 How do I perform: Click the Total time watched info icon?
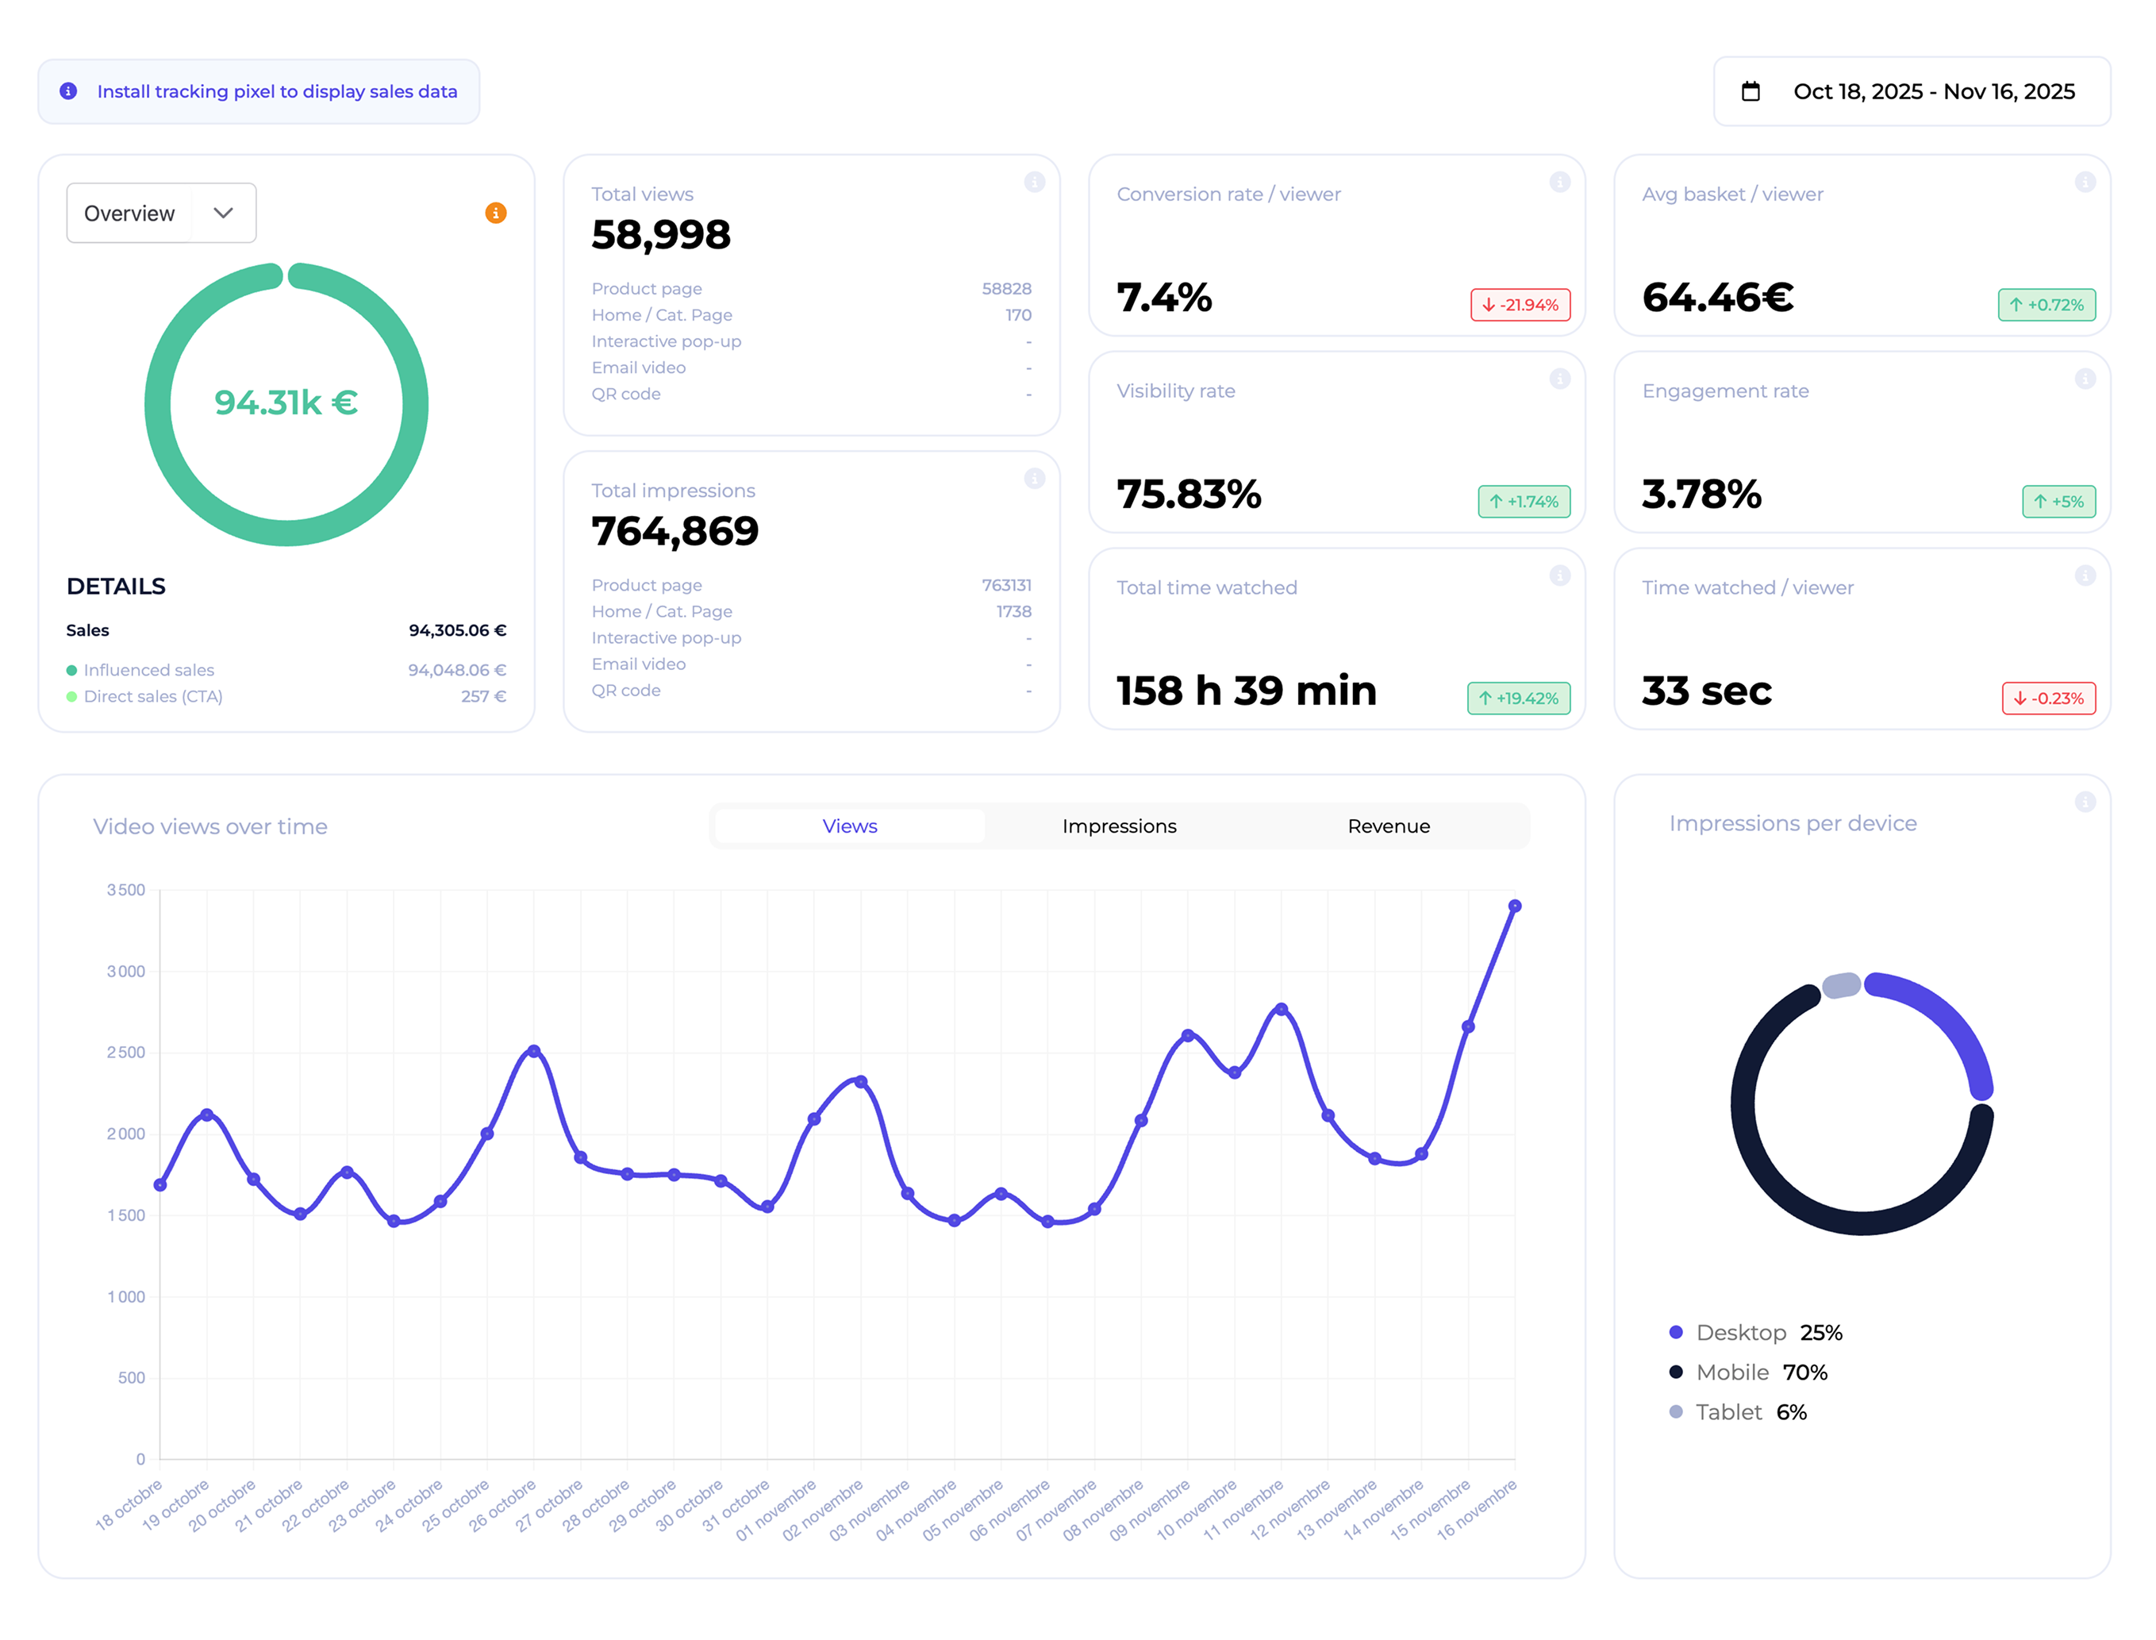1559,576
